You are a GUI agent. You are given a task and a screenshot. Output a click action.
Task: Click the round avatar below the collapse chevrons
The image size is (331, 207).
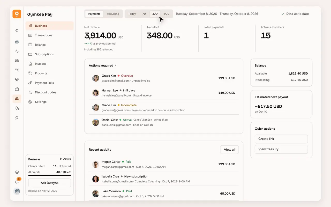click(17, 42)
